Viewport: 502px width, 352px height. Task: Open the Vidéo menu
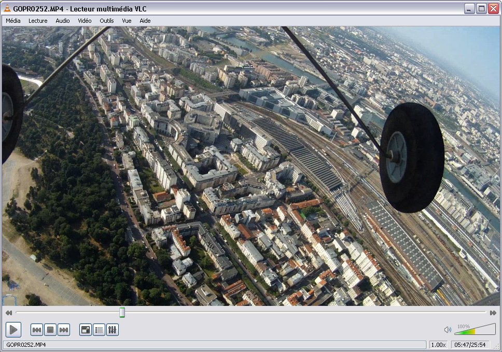coord(85,21)
